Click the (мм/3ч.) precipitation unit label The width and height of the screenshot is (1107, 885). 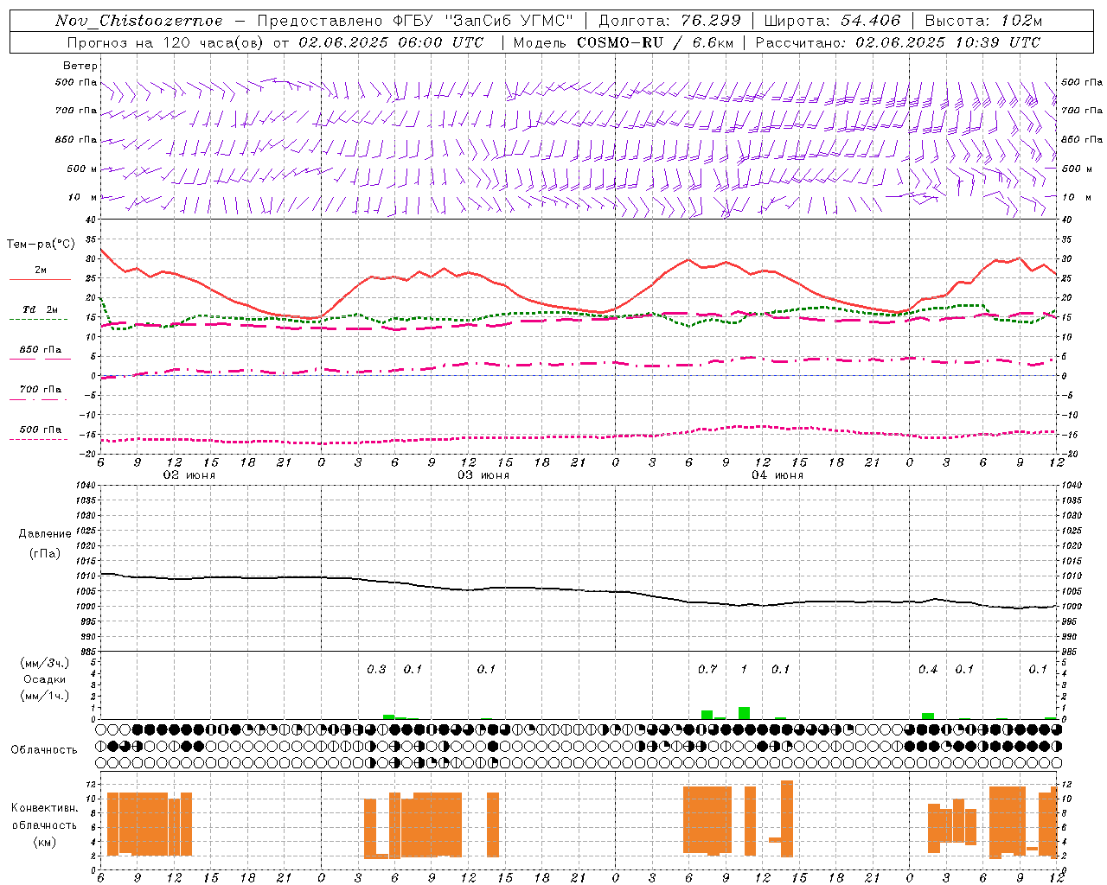[x=45, y=663]
